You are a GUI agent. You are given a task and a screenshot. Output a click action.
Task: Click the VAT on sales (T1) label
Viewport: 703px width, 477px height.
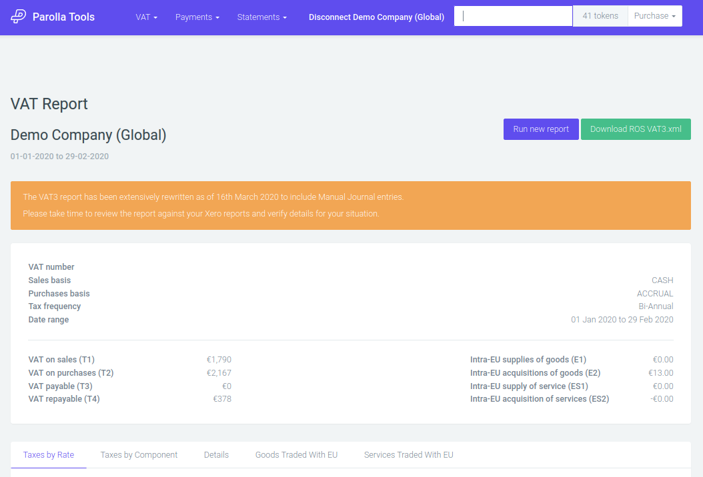point(61,359)
